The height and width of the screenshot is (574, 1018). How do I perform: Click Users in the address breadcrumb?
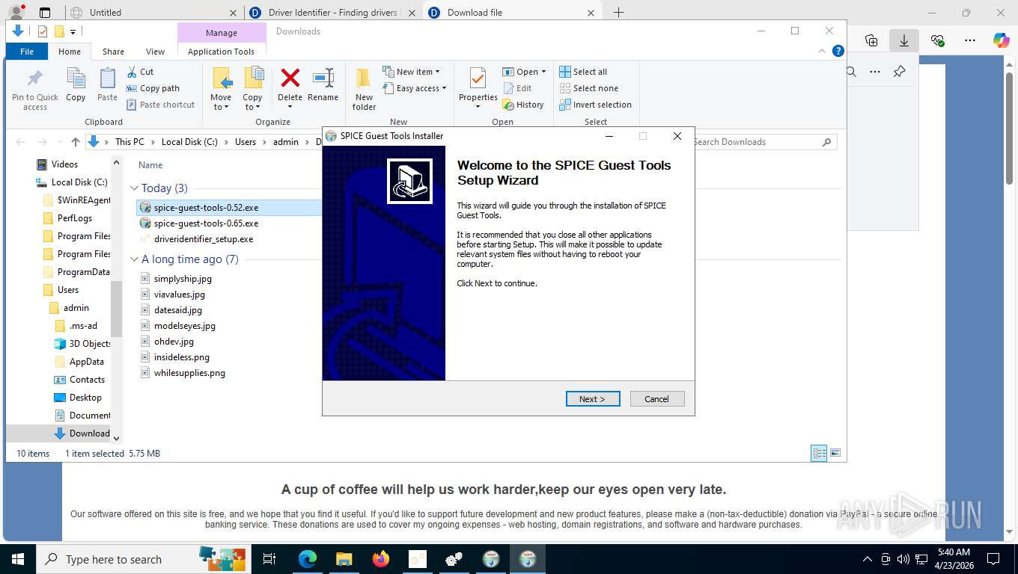(x=246, y=142)
